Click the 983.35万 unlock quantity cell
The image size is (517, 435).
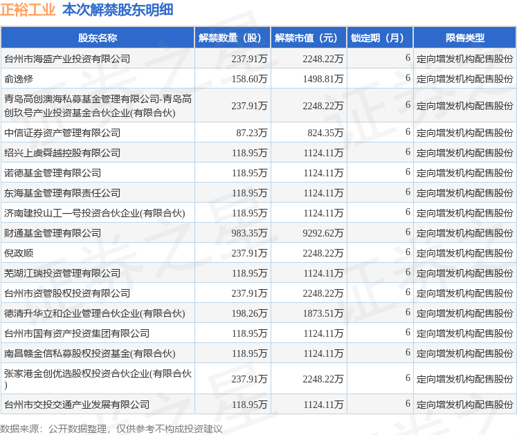click(x=233, y=233)
